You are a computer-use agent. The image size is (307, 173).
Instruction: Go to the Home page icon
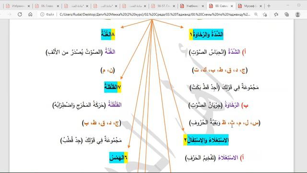coord(30,14)
